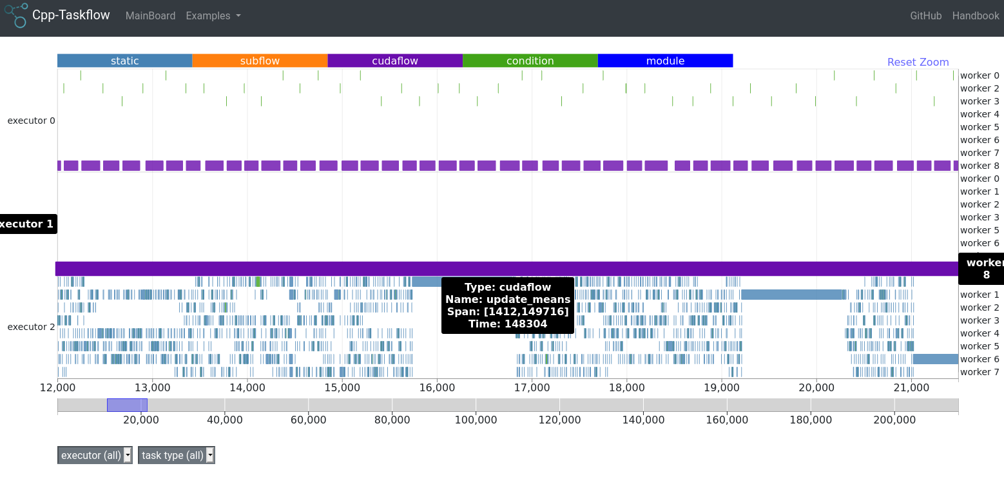Click the blue overview brush selection
This screenshot has height=477, width=1004.
pos(127,405)
